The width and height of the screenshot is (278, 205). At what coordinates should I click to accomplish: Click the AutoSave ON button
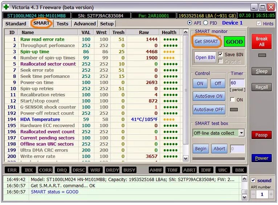tap(209, 96)
